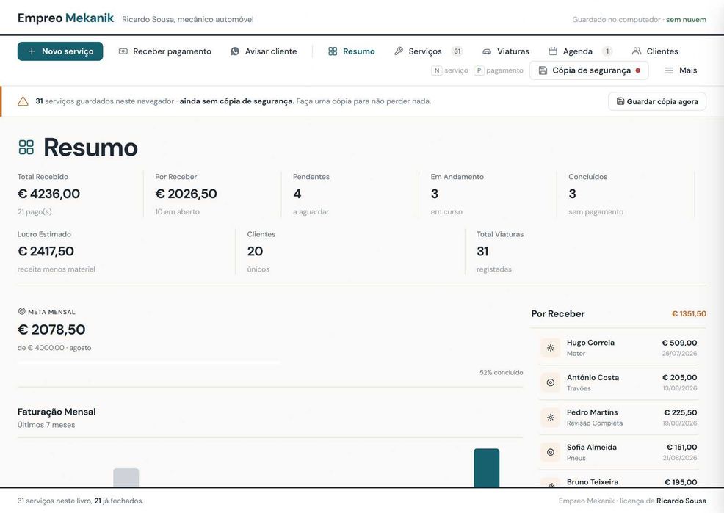Click the plus icon in Novo serviço
The width and height of the screenshot is (724, 513).
coord(32,51)
